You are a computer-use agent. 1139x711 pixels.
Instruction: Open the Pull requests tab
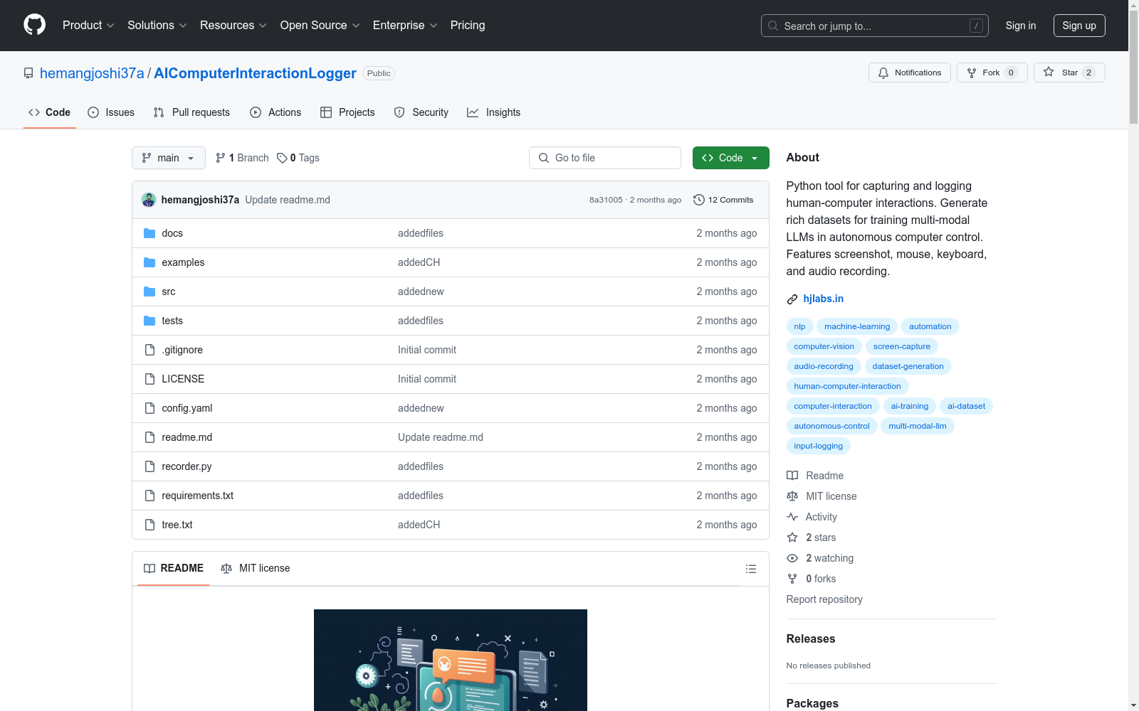191,112
